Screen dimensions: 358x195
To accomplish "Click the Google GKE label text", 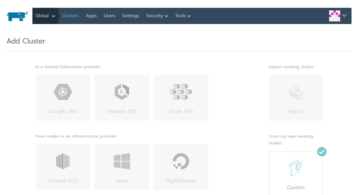I will click(x=63, y=111).
